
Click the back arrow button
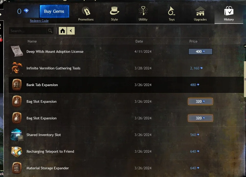point(71,31)
